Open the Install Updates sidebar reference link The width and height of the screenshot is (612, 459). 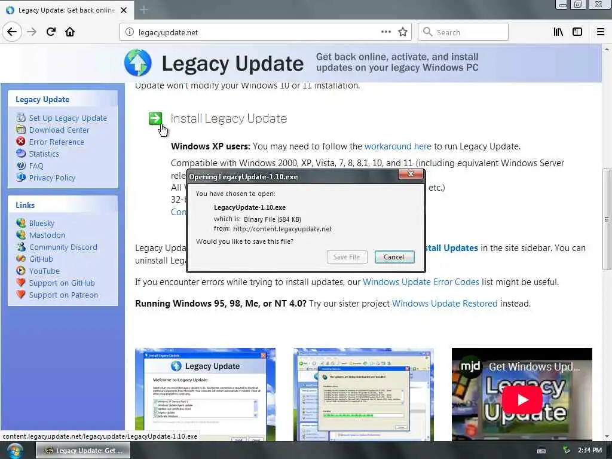pos(451,248)
